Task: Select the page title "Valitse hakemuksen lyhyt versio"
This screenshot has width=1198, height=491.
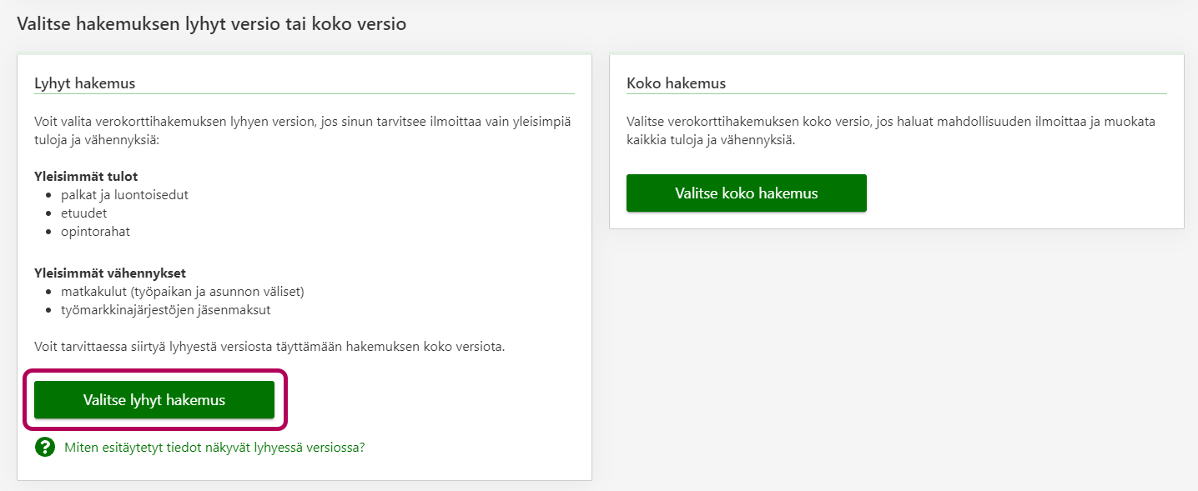Action: click(211, 24)
